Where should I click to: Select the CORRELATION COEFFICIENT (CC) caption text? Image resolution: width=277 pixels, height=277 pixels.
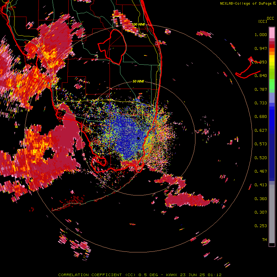[x=97, y=275]
